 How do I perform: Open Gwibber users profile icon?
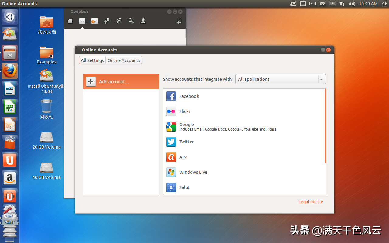coord(143,21)
